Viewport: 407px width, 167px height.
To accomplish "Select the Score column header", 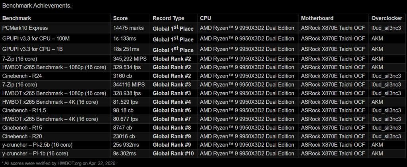I will coord(120,18).
